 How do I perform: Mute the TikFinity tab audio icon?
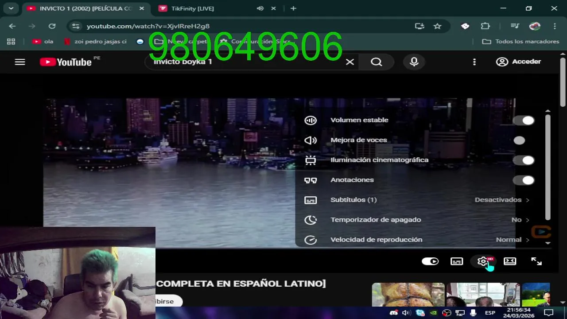(260, 8)
